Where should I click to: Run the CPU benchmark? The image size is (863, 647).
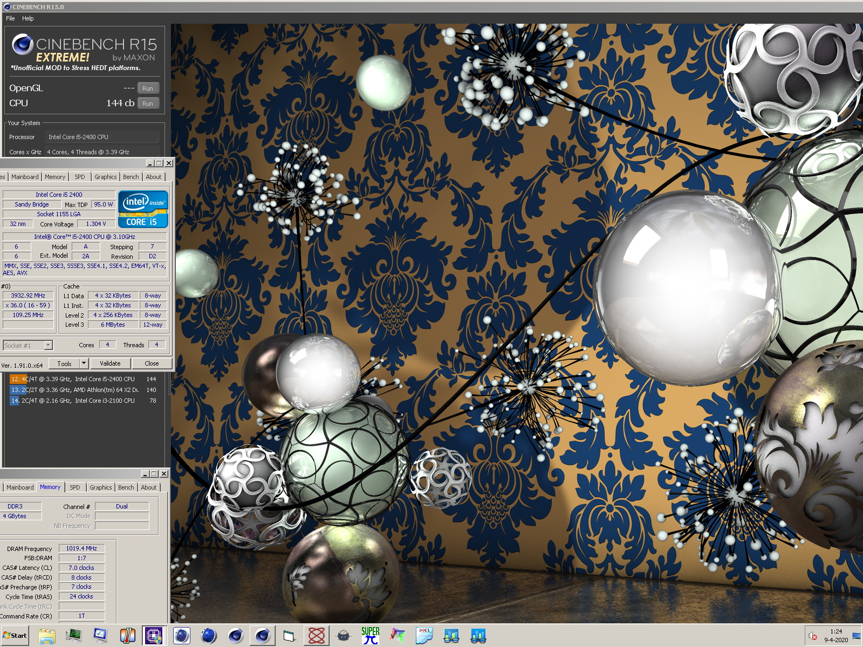click(148, 104)
